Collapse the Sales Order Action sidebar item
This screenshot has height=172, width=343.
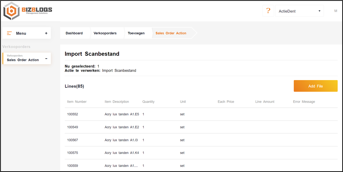(46, 58)
